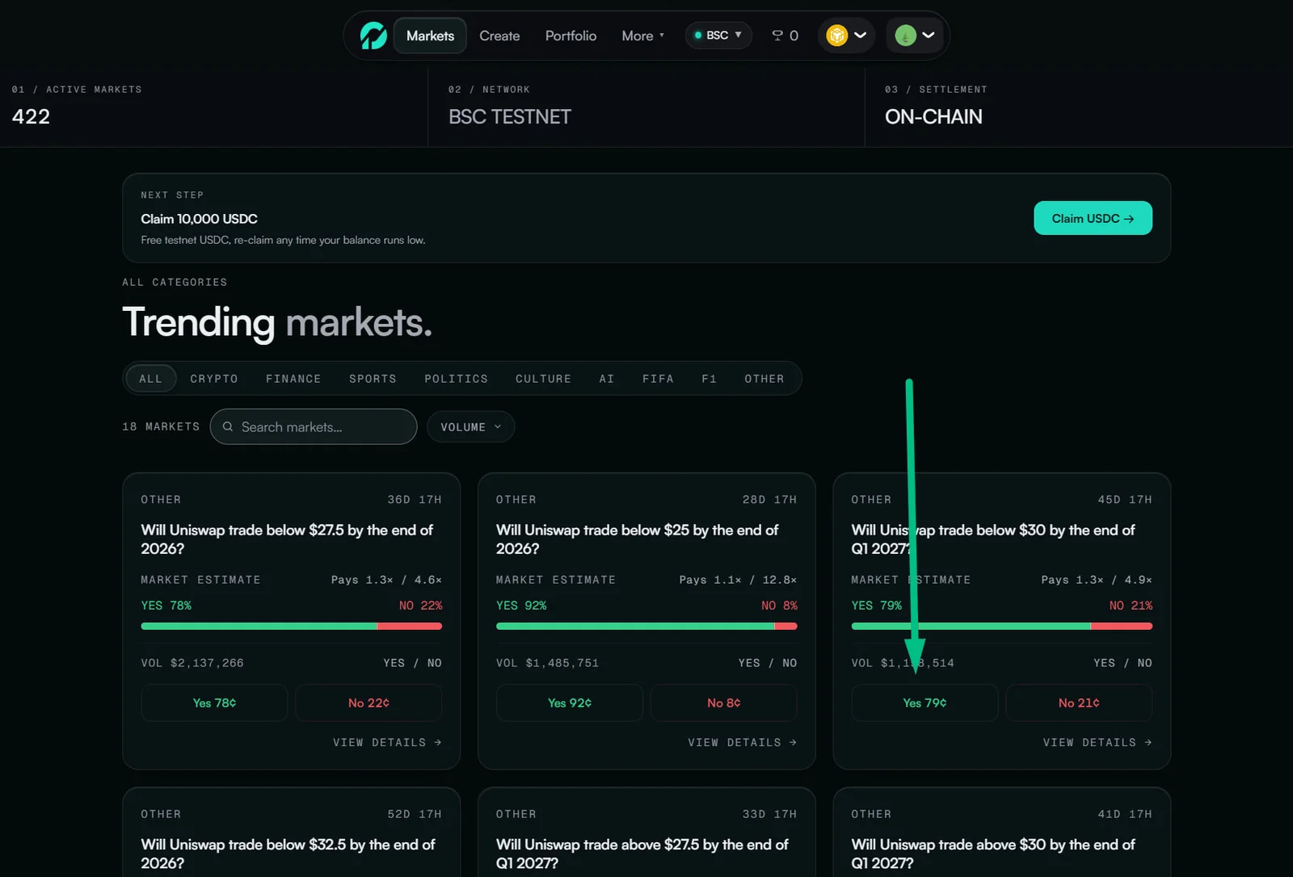Open the green avatar account menu
The image size is (1293, 877).
(x=915, y=36)
